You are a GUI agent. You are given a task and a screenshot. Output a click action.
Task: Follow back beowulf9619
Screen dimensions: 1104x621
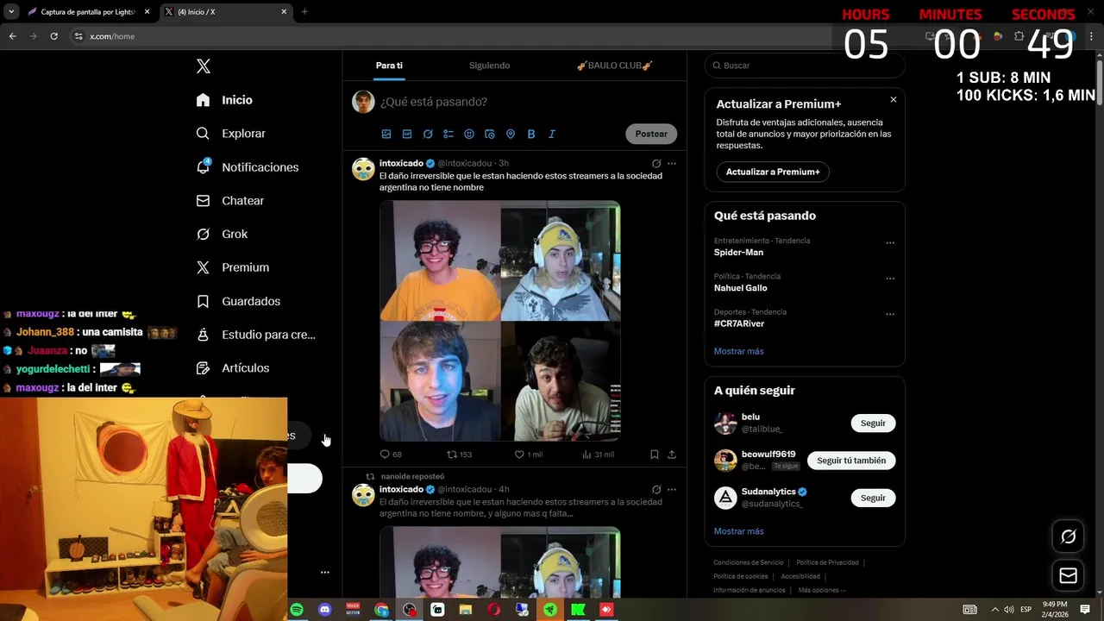click(x=851, y=461)
